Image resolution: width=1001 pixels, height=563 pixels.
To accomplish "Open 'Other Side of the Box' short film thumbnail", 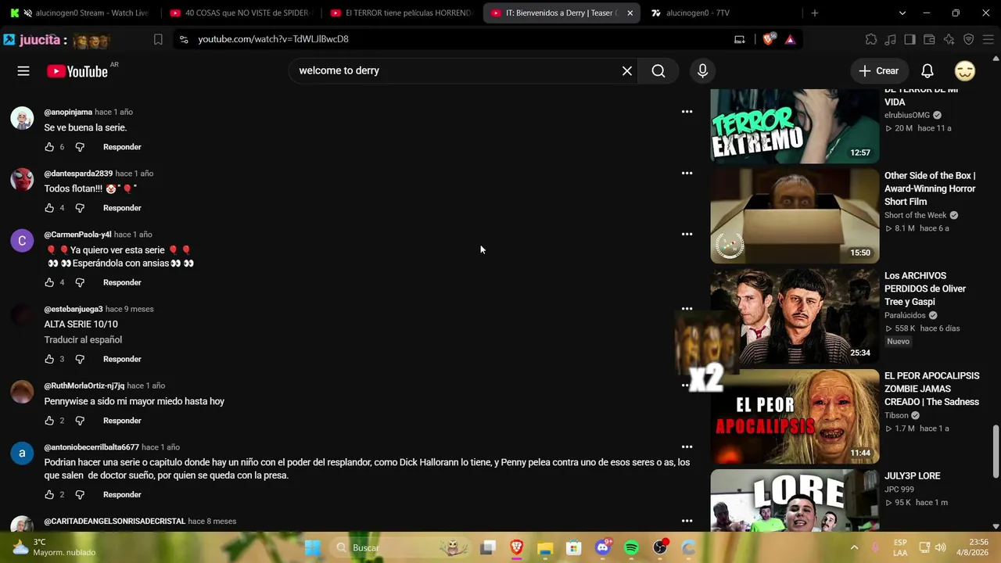I will [x=795, y=216].
